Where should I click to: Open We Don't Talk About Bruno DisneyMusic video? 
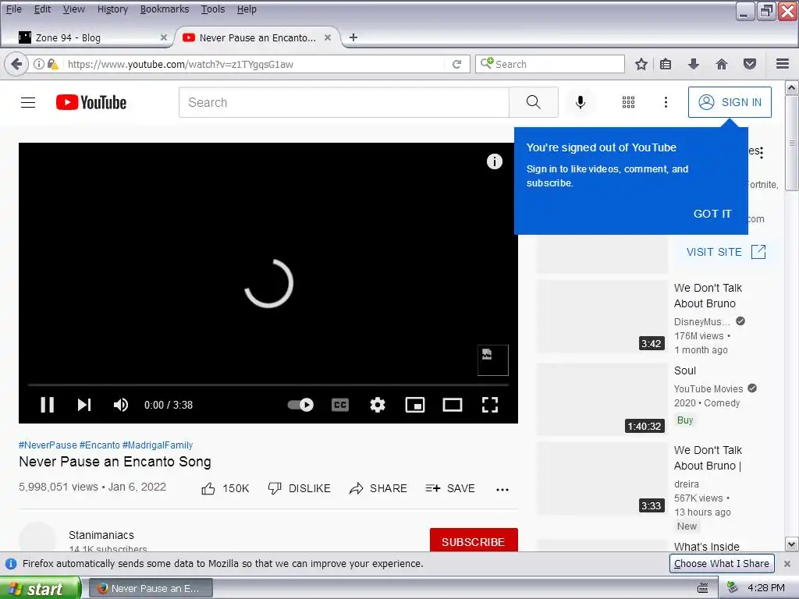point(708,296)
